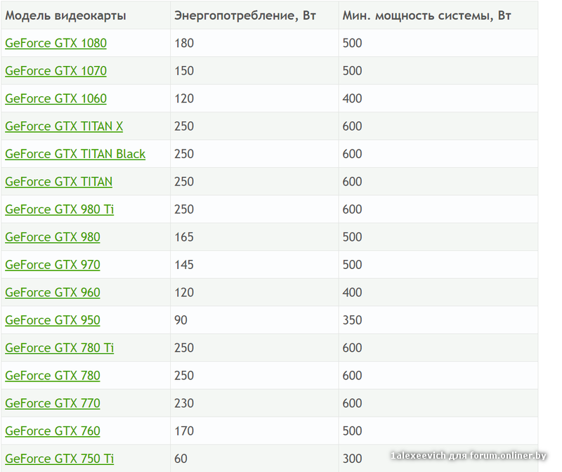Click the GeForce GTX 980 Ti link
The height and width of the screenshot is (472, 562).
[59, 209]
